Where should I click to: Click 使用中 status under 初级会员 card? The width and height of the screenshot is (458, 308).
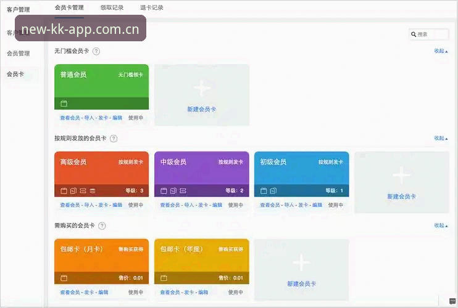[336, 205]
